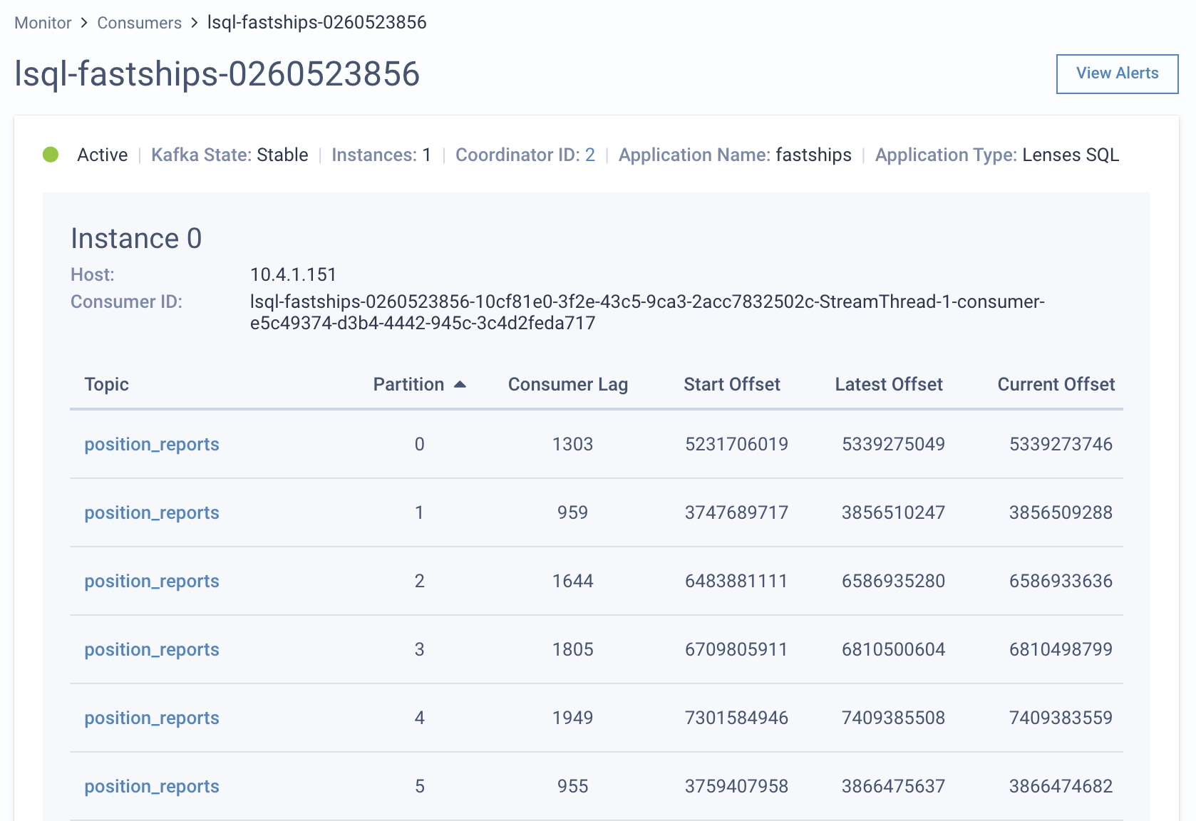Click consumer lag value 955
The width and height of the screenshot is (1196, 821).
tap(572, 786)
